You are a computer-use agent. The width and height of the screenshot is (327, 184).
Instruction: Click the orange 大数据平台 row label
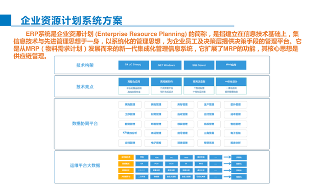pyautogui.click(x=126, y=177)
